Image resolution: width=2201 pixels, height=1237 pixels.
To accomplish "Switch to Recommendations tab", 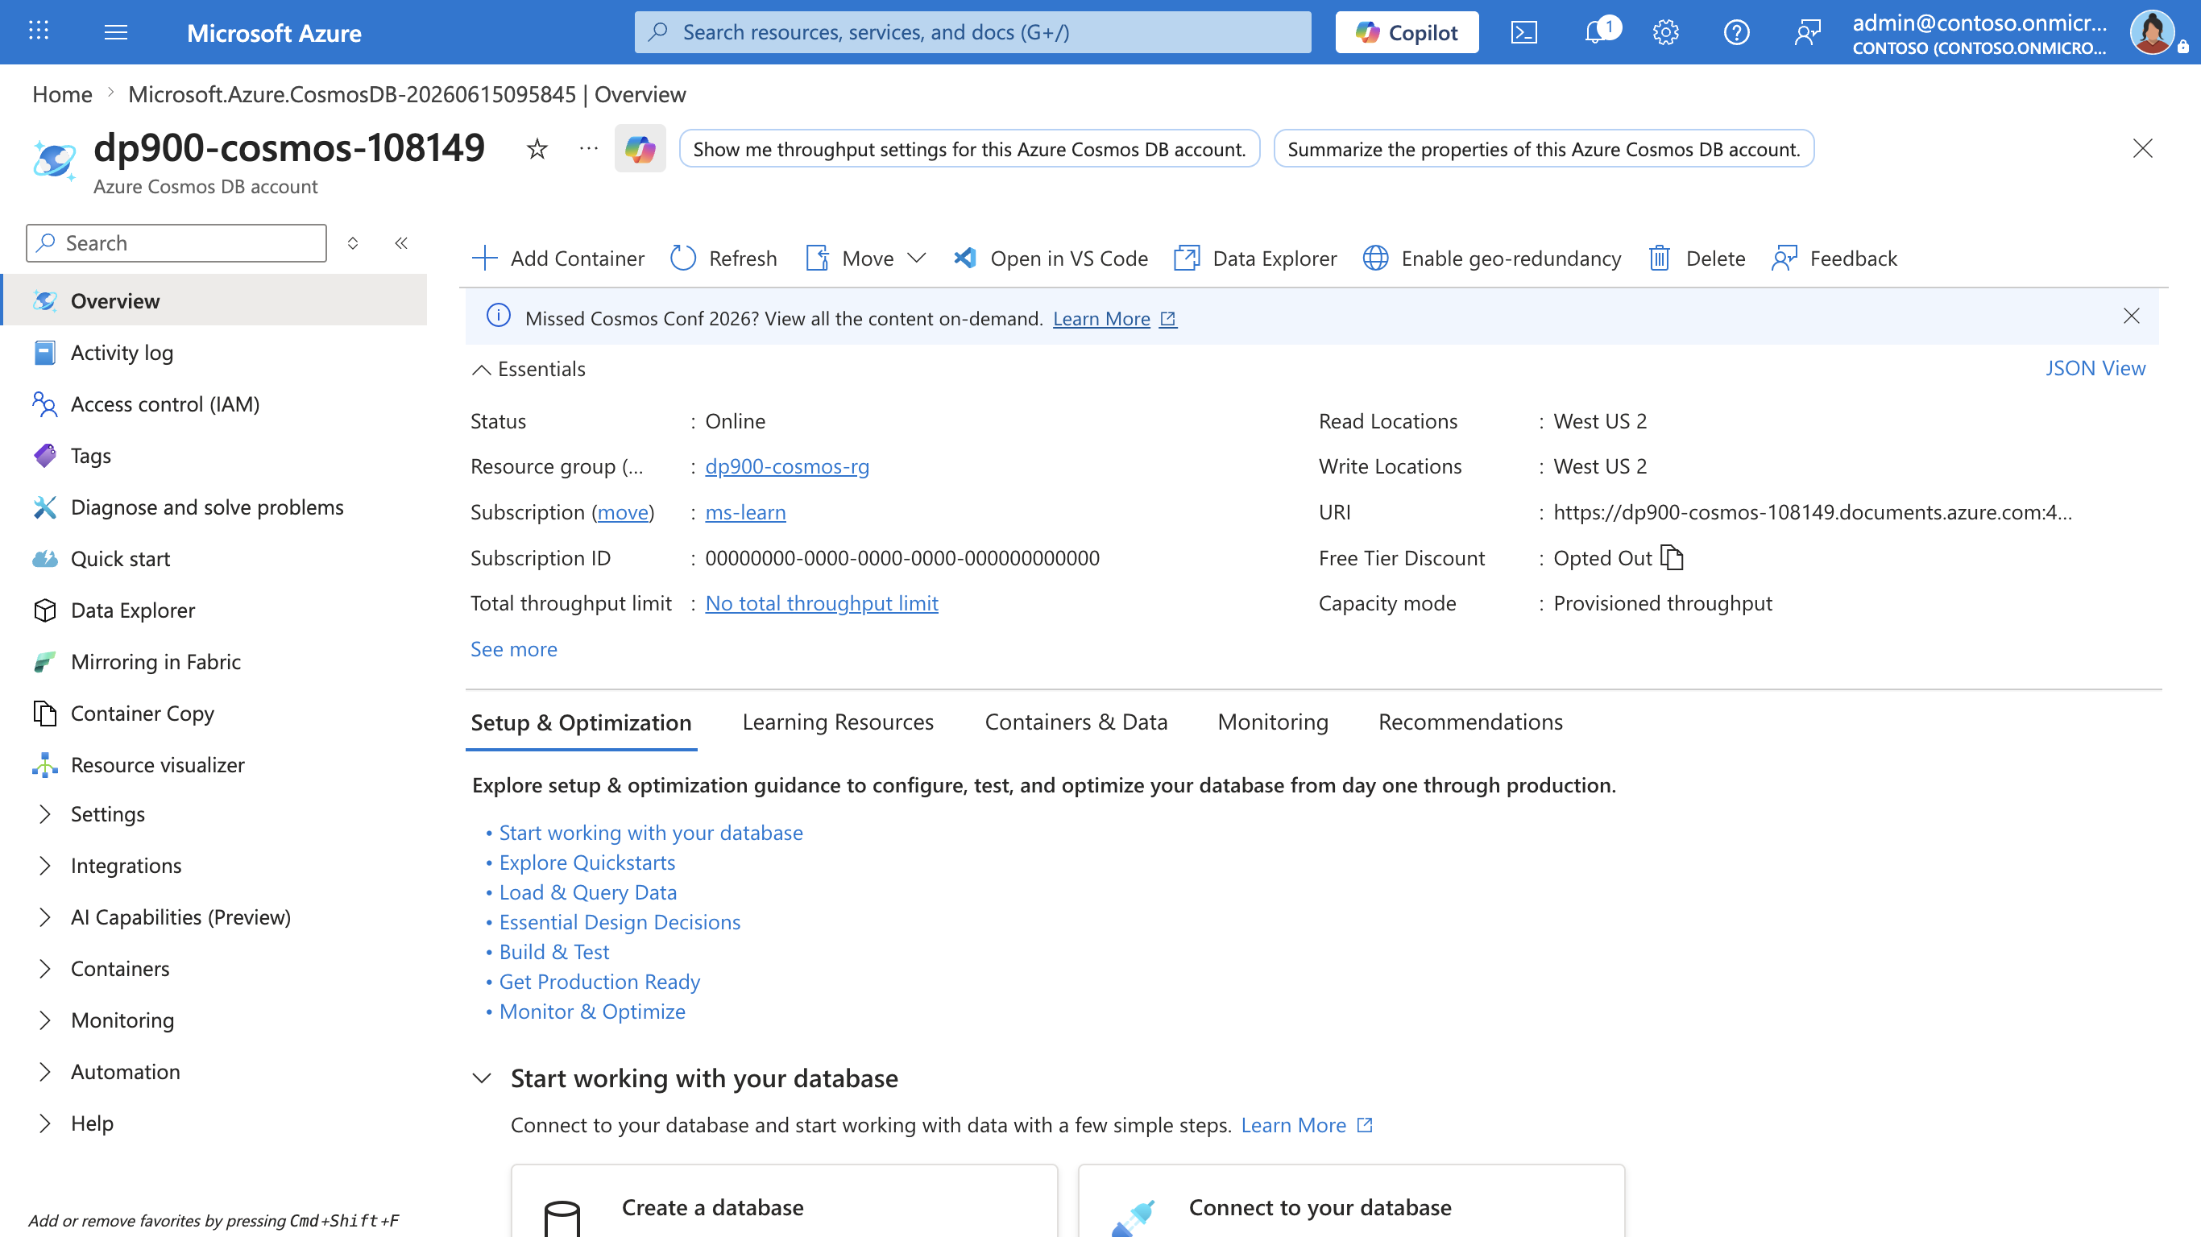I will coord(1469,722).
